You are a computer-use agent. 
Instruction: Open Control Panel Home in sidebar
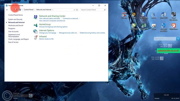[x=15, y=15]
